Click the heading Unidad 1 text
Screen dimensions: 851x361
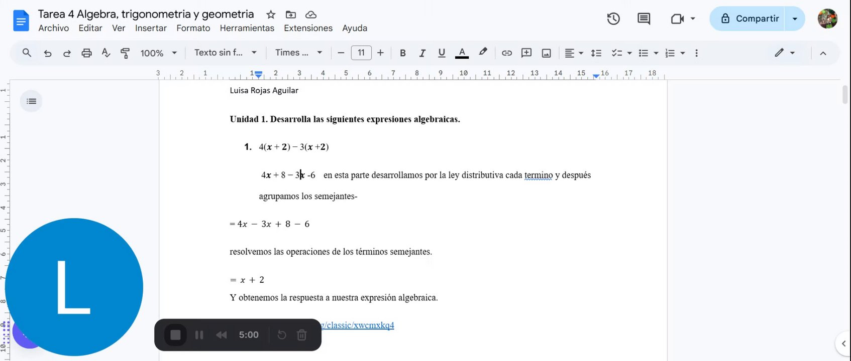[x=345, y=119]
